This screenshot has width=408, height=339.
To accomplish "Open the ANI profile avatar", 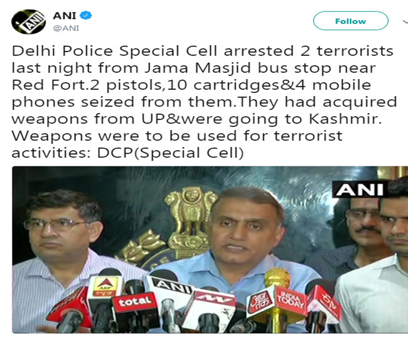I will [x=28, y=21].
